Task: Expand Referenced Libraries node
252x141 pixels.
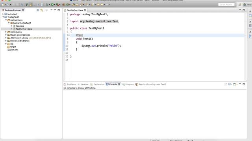Action: pos(6,41)
